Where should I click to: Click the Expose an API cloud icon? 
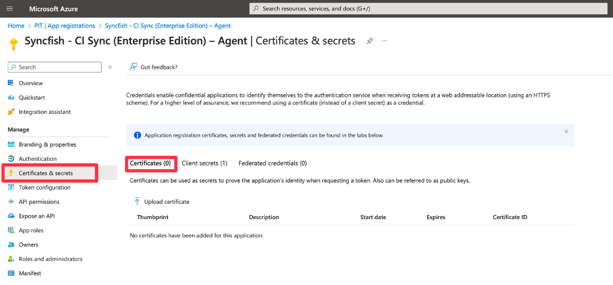click(x=11, y=216)
